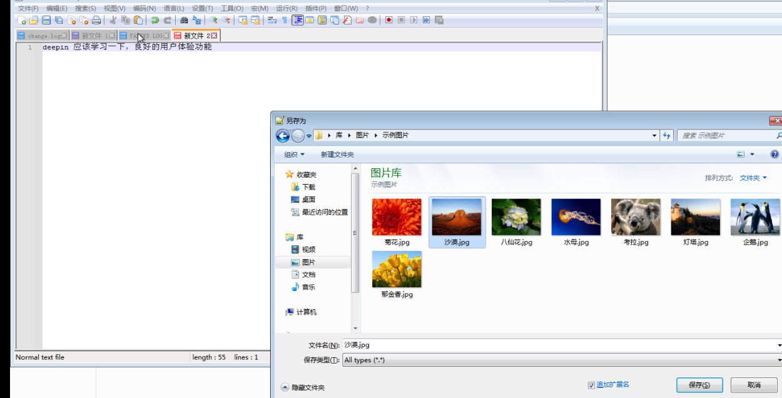The image size is (782, 398).
Task: Toggle synchronized horizontal scrolling icon
Action: click(x=255, y=20)
